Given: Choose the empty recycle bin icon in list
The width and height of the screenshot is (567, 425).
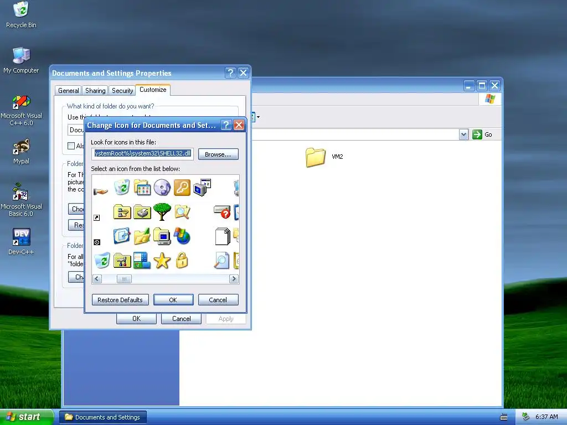Looking at the screenshot, I should (102, 260).
